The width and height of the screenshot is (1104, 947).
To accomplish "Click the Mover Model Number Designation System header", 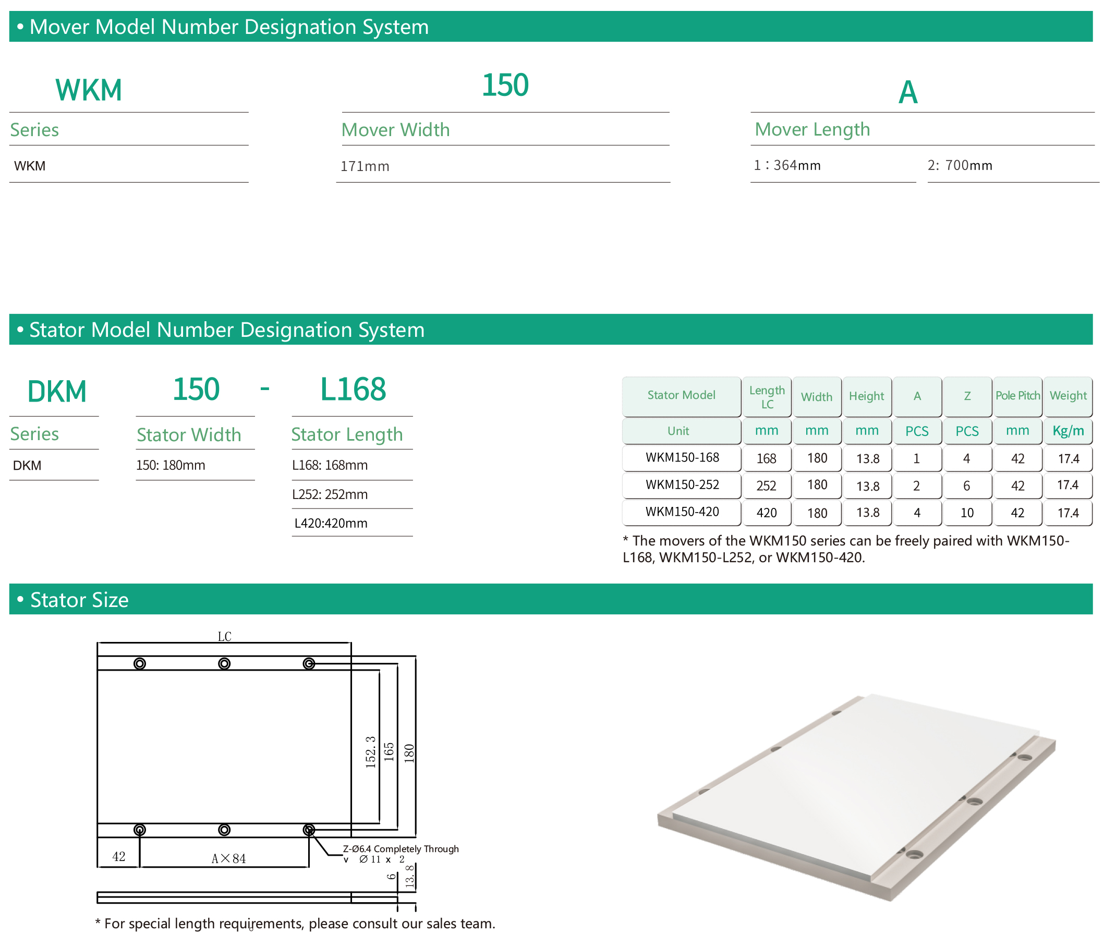I will 229,27.
